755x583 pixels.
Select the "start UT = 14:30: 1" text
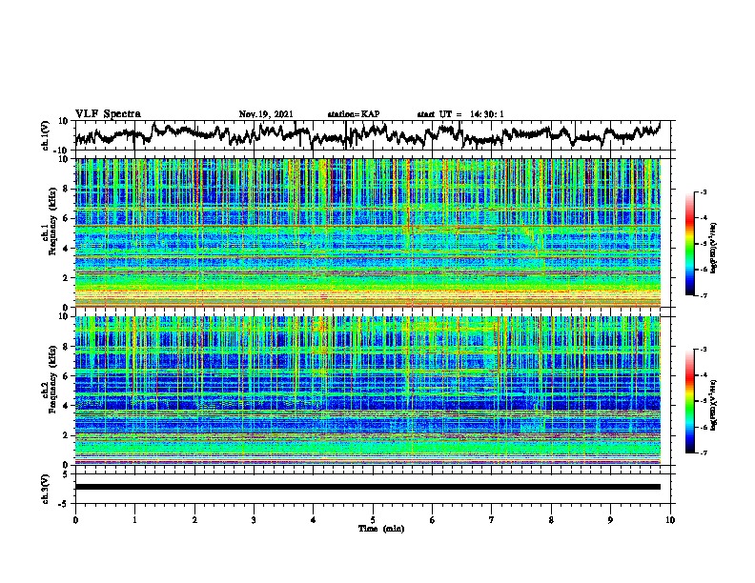tap(460, 114)
